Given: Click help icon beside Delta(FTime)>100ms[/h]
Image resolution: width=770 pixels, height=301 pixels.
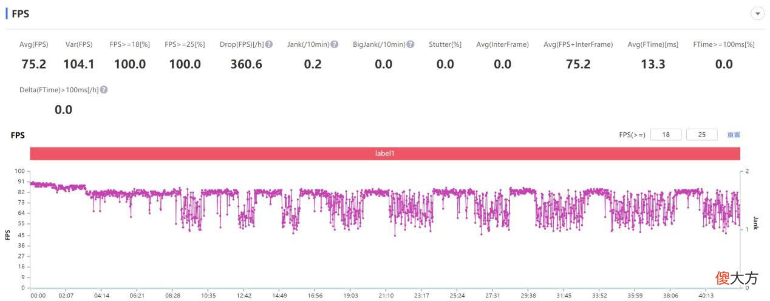Looking at the screenshot, I should (x=104, y=90).
